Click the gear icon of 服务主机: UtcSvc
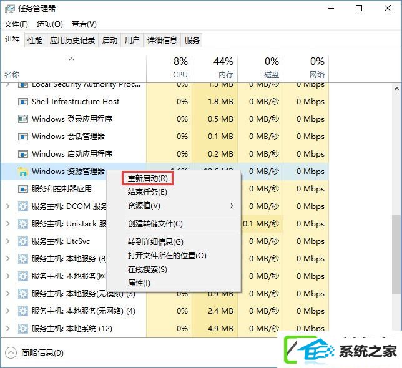 23,241
